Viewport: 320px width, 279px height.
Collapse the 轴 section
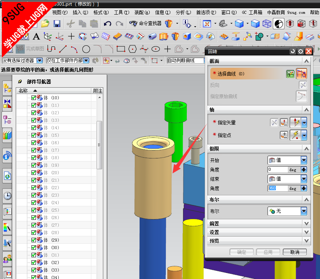[306, 110]
